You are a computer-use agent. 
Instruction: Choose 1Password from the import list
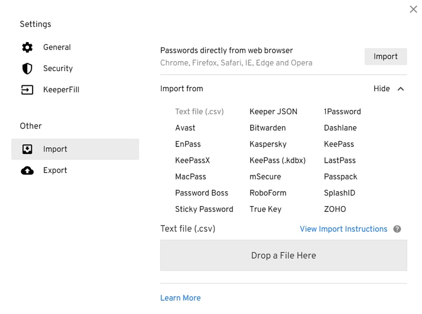pos(342,112)
